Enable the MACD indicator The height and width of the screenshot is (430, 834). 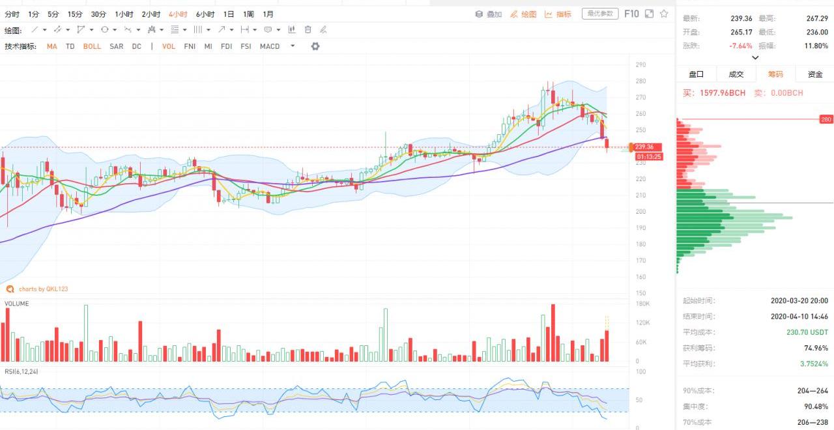[270, 46]
